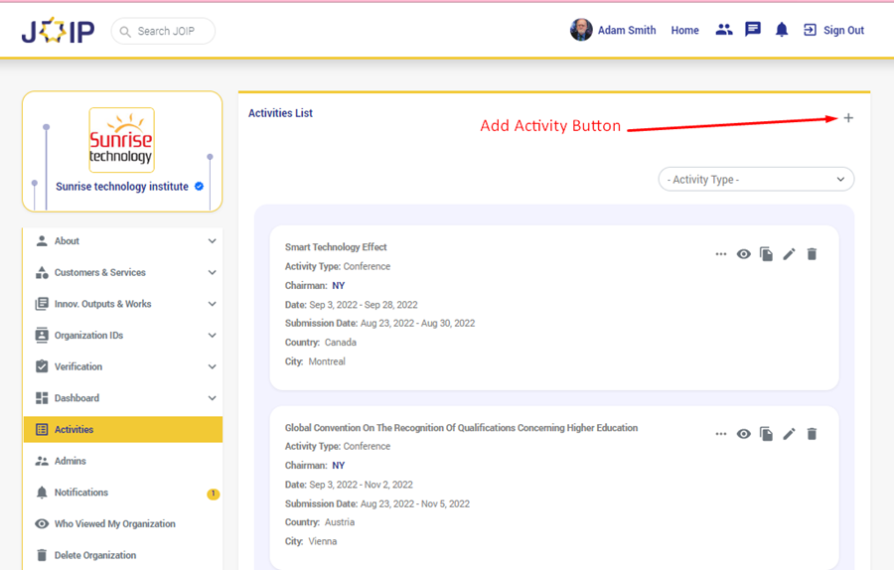The width and height of the screenshot is (894, 570).
Task: Go to the Home link
Action: click(x=684, y=31)
